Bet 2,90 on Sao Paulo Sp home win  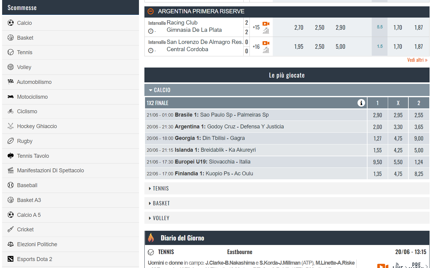point(378,115)
